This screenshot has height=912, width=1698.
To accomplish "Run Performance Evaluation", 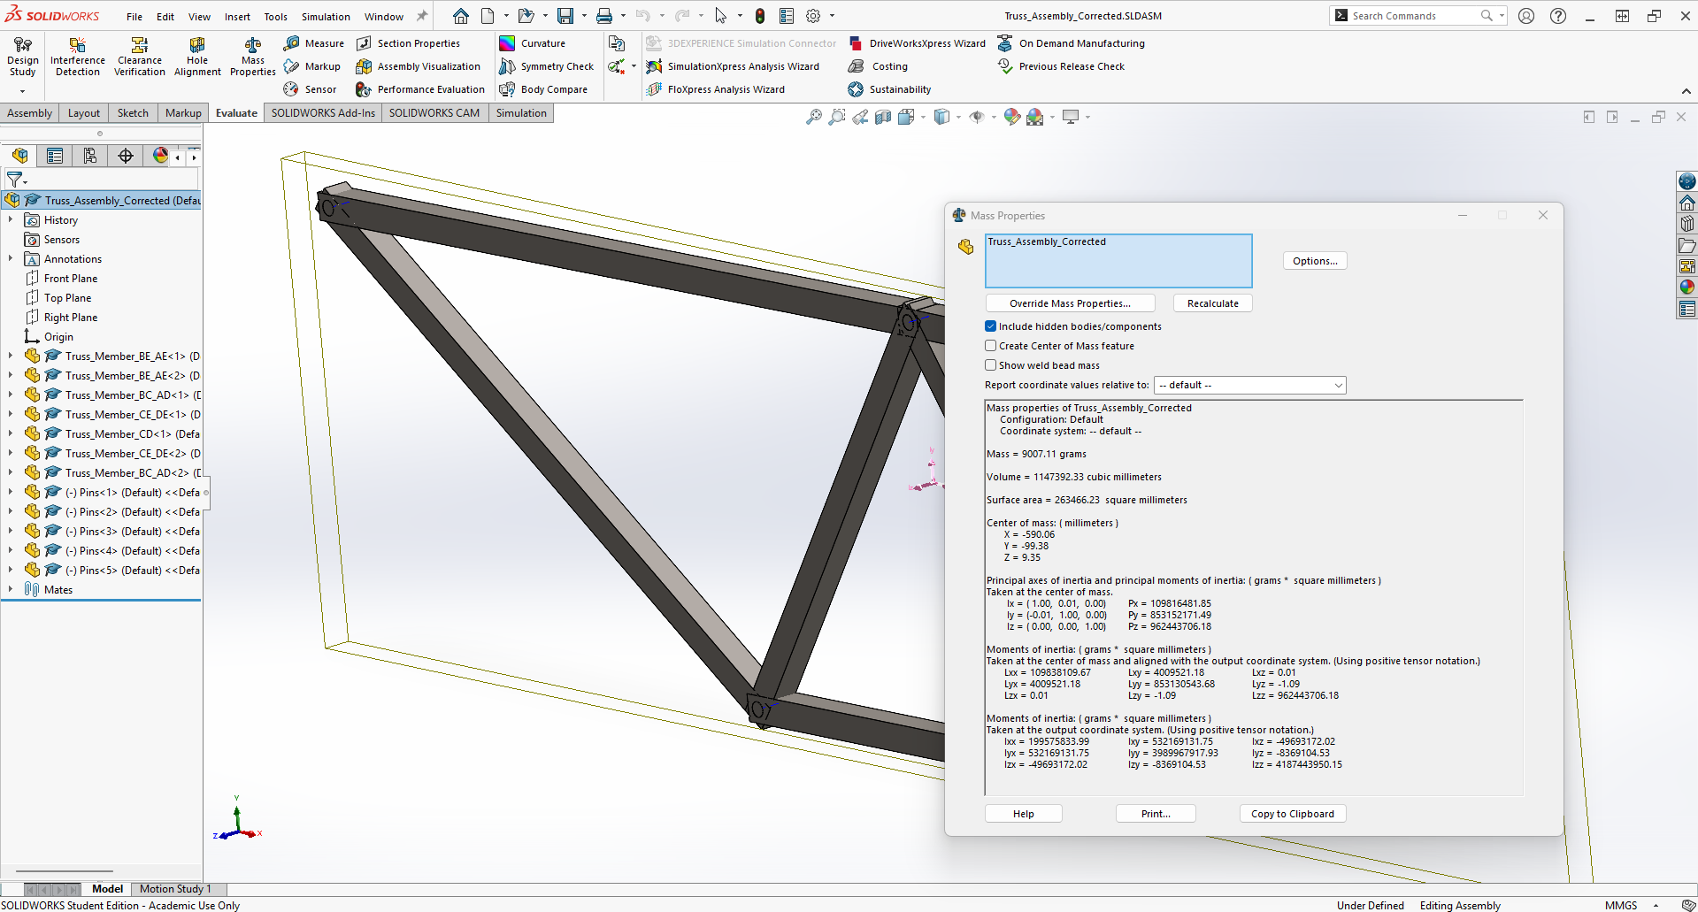I will [420, 89].
